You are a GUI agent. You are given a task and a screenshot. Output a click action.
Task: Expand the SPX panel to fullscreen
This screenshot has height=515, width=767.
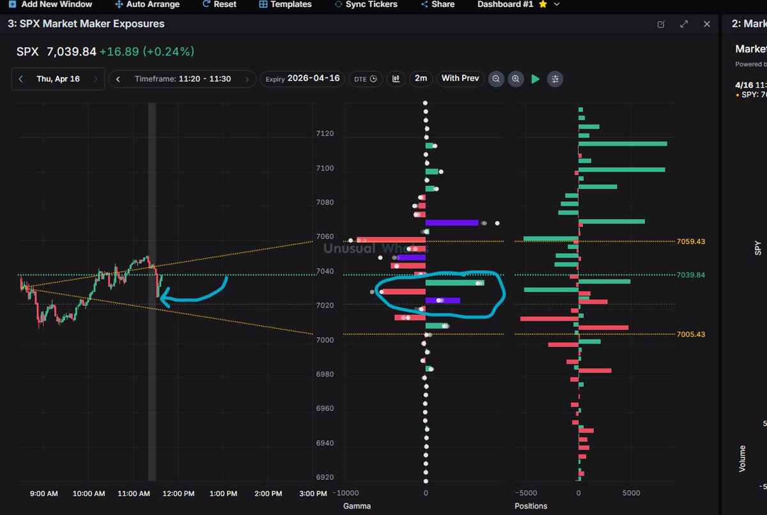point(684,24)
